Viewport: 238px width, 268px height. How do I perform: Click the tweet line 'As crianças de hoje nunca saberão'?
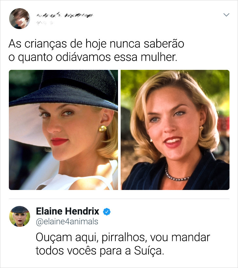[x=96, y=44]
